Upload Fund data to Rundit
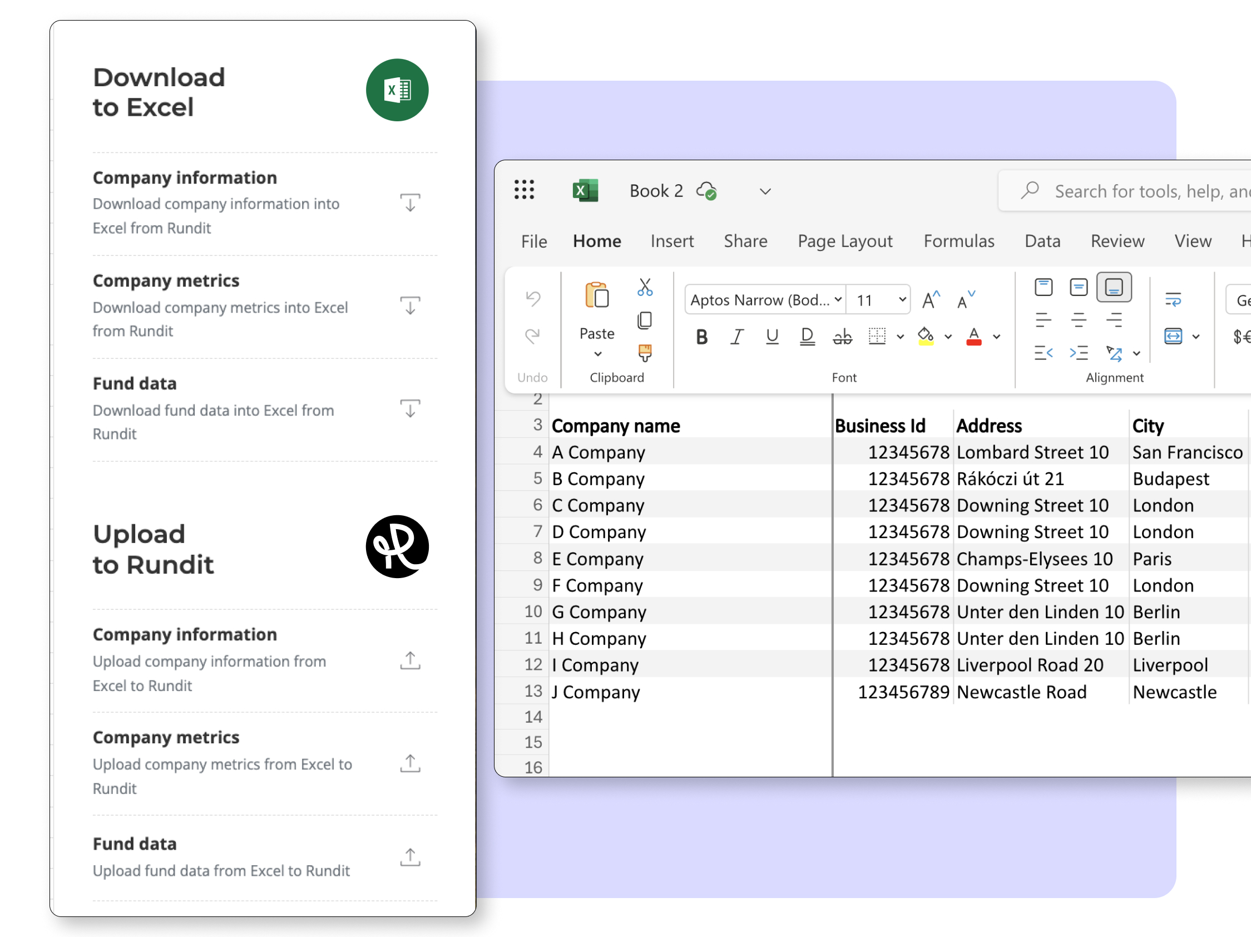This screenshot has height=937, width=1251. click(x=410, y=857)
